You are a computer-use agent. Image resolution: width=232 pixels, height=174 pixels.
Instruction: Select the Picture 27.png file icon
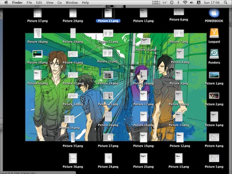click(x=108, y=137)
